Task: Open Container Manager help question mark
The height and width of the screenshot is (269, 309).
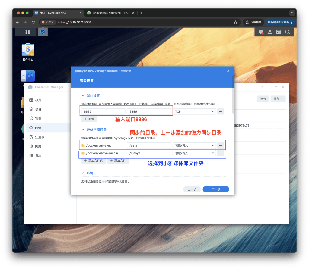Action: click(x=262, y=87)
